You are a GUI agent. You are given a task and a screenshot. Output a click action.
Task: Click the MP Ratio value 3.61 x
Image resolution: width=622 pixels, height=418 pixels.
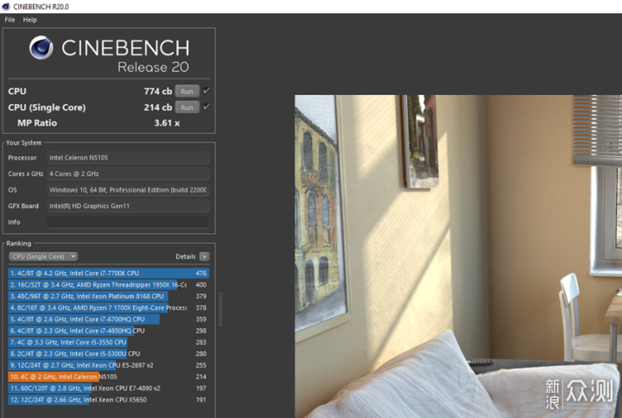pyautogui.click(x=167, y=123)
